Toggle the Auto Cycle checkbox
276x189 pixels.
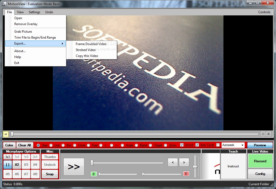point(197,145)
